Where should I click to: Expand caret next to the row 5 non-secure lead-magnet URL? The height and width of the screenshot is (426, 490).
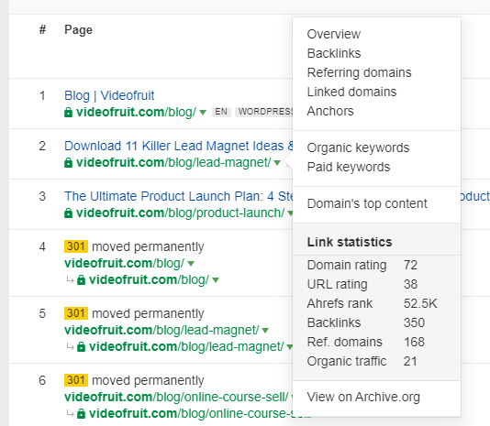pyautogui.click(x=265, y=330)
